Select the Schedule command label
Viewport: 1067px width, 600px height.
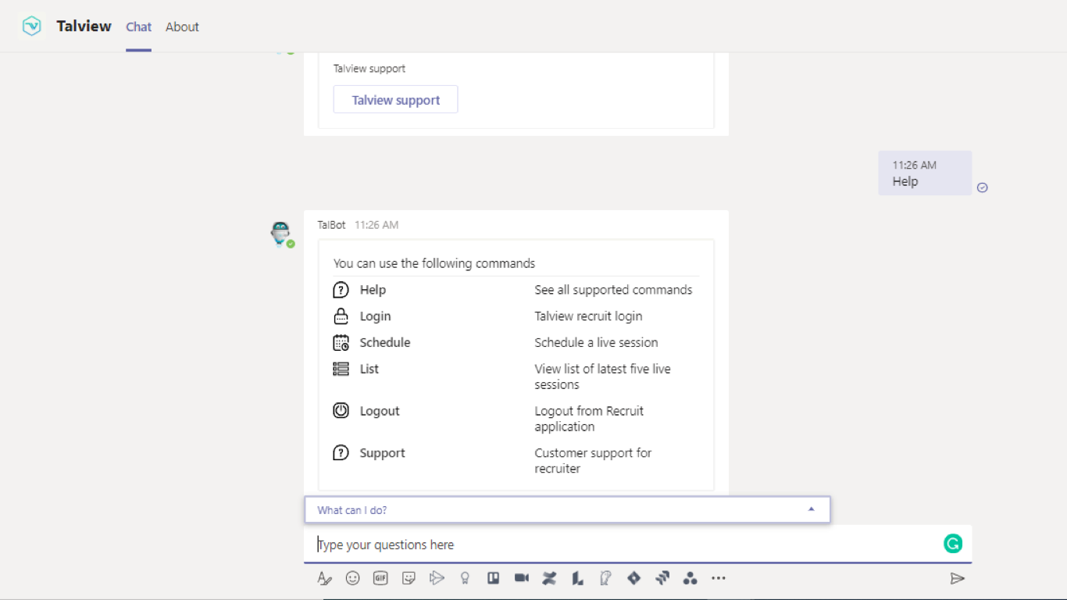pos(384,342)
